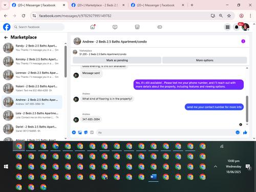This screenshot has width=256, height=192.
Task: Open more actions plus icon
Action: [x=74, y=133]
